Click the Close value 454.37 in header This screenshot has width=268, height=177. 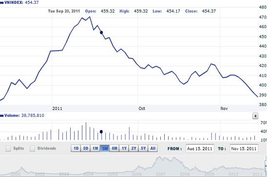(209, 11)
